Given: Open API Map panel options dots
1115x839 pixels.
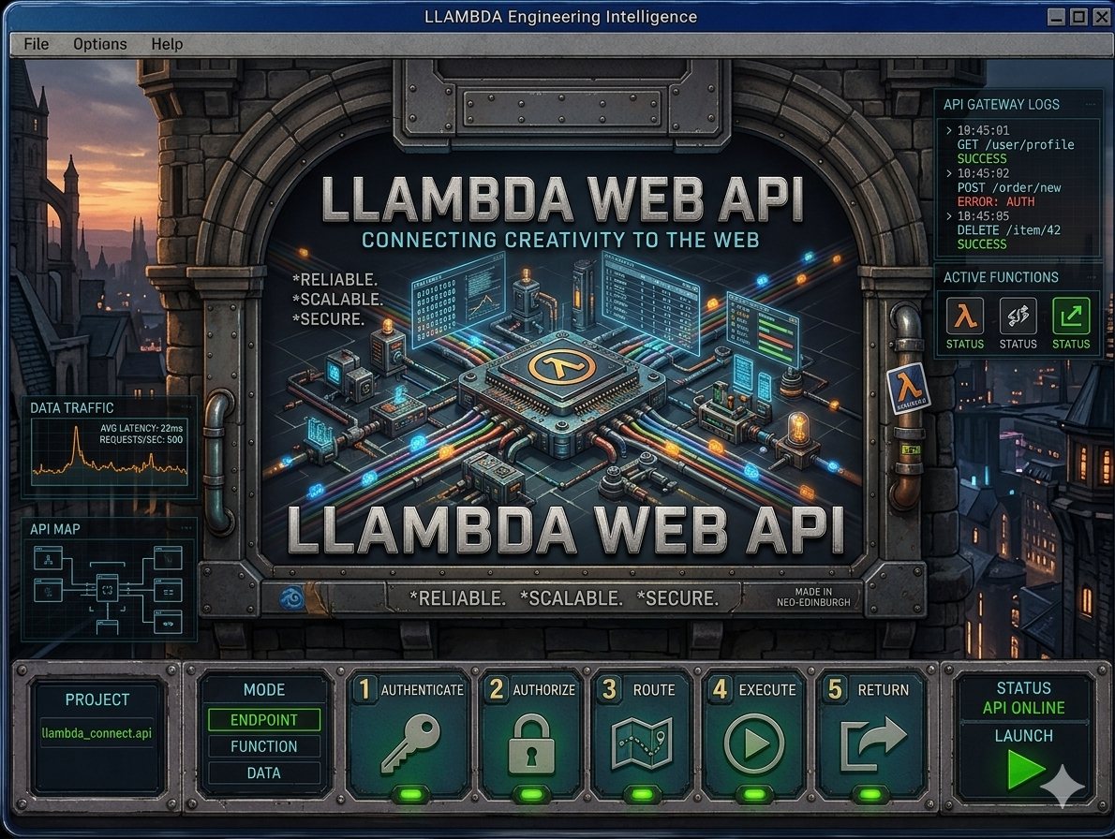Looking at the screenshot, I should (187, 528).
